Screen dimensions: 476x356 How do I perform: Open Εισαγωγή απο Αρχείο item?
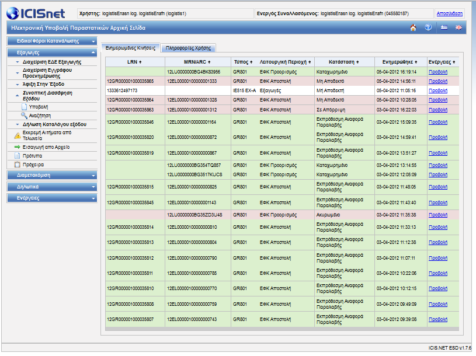[46, 147]
